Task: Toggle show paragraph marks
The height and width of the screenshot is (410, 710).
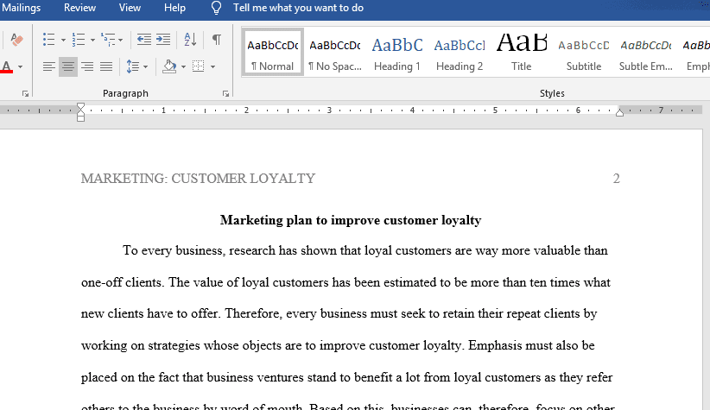Action: [217, 40]
